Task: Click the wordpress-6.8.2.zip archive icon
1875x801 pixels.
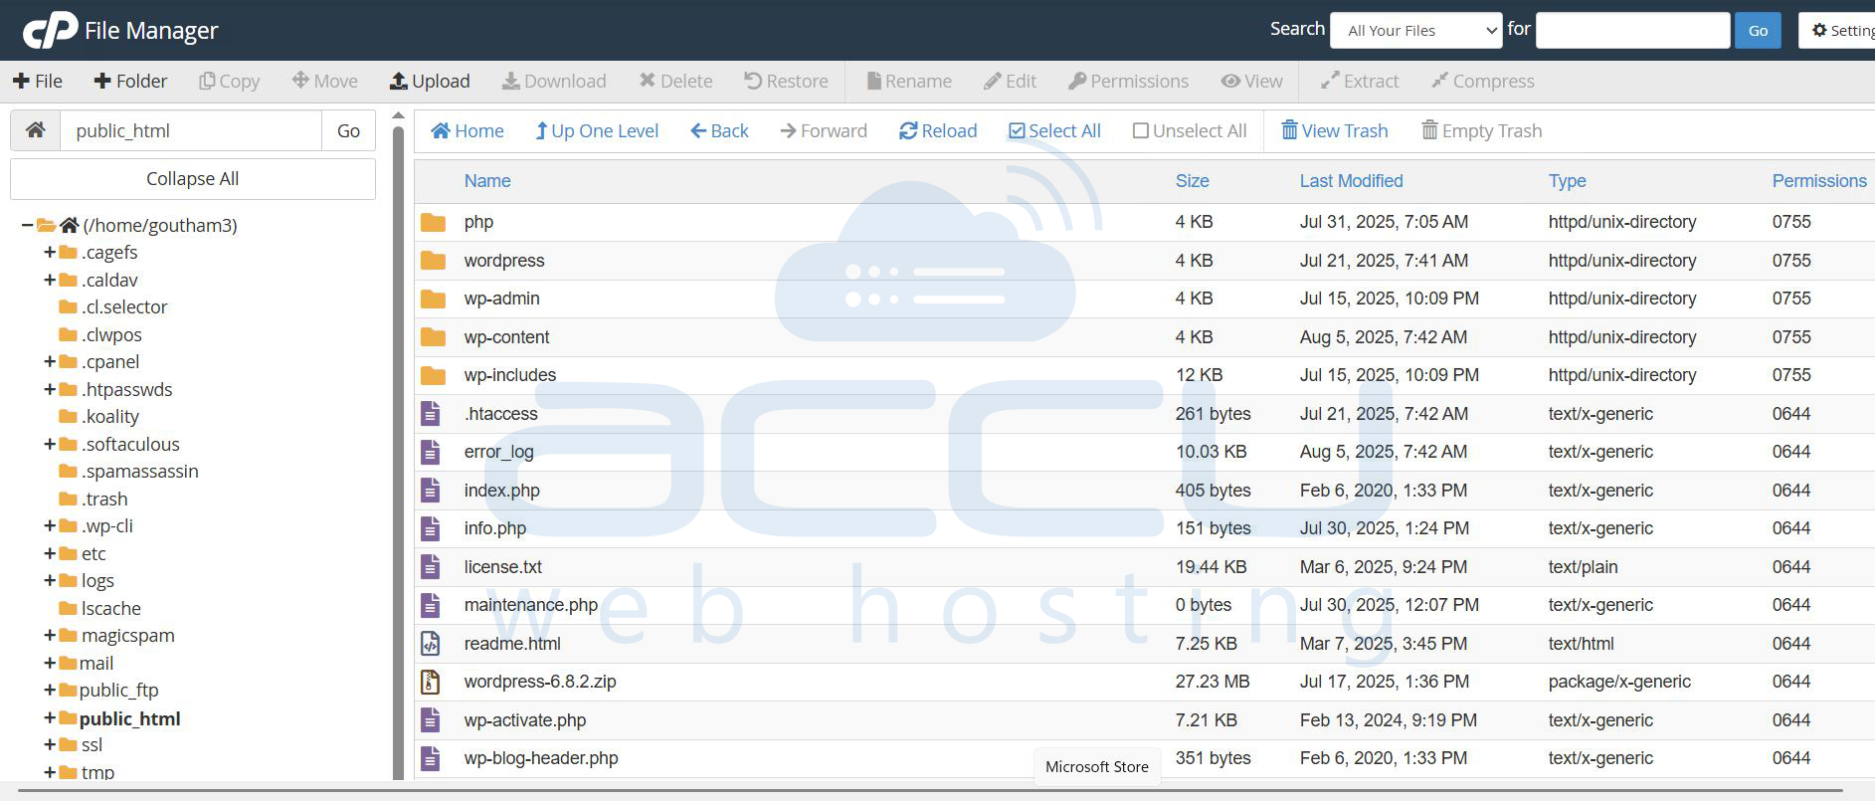Action: [431, 682]
